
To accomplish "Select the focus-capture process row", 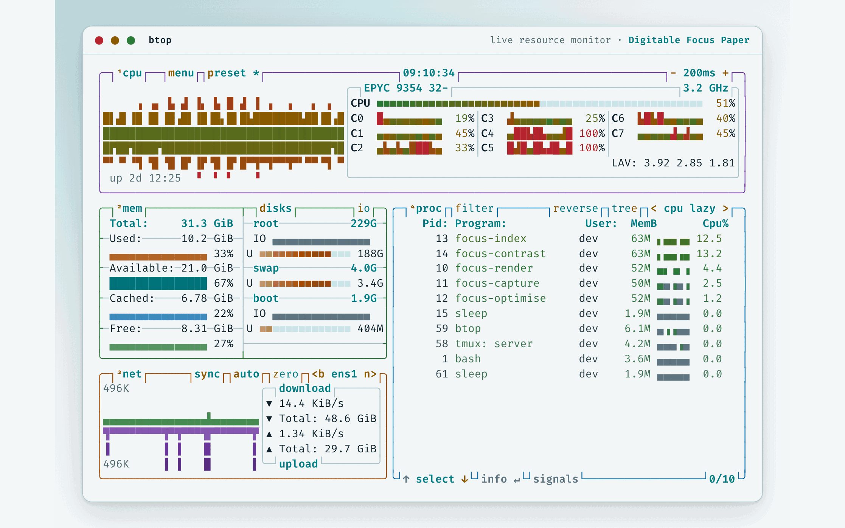I will 569,283.
